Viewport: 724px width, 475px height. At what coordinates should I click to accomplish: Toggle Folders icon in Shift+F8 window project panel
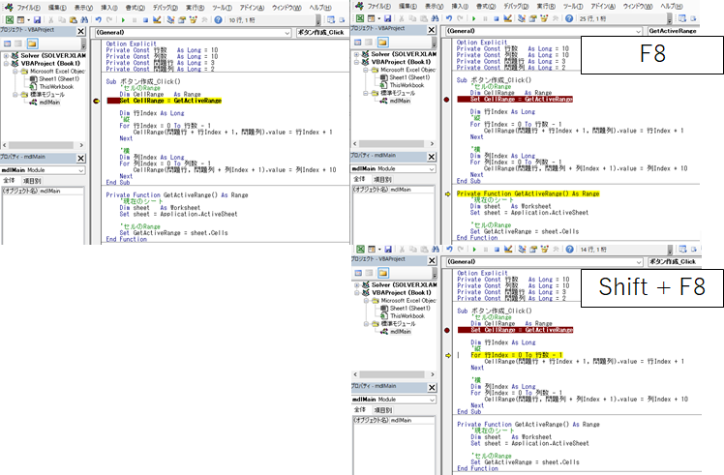pyautogui.click(x=383, y=273)
